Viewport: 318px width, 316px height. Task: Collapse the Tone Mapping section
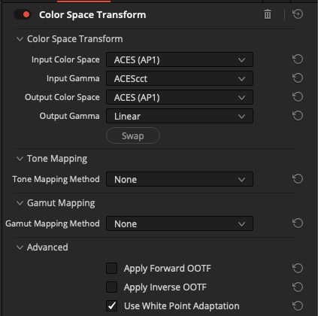point(20,159)
